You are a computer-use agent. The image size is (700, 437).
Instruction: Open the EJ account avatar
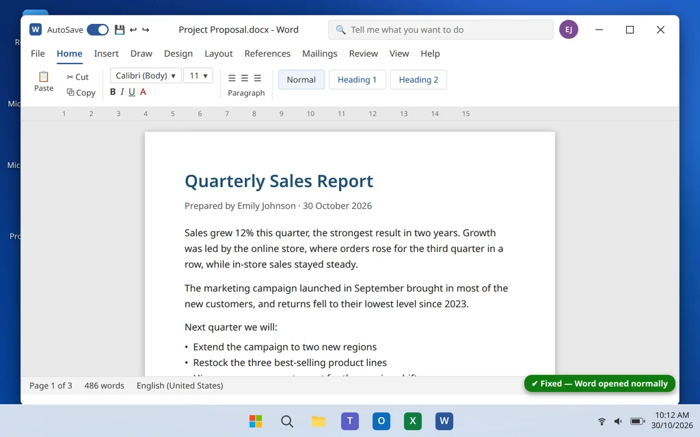pos(568,29)
